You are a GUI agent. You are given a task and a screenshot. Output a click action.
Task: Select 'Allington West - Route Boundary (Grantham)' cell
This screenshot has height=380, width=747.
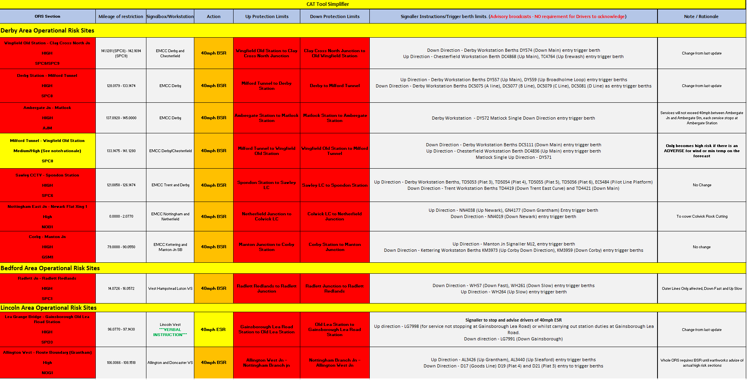tap(47, 363)
